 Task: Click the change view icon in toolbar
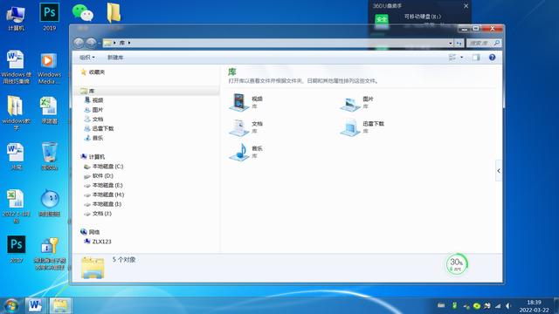[x=452, y=58]
